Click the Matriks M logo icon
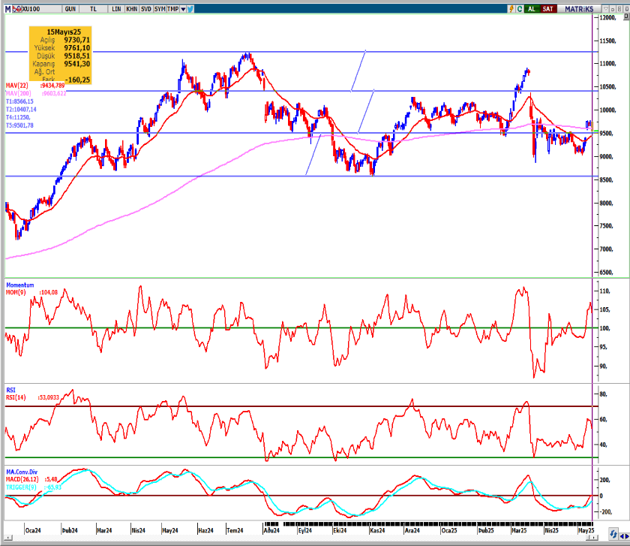 pos(7,9)
